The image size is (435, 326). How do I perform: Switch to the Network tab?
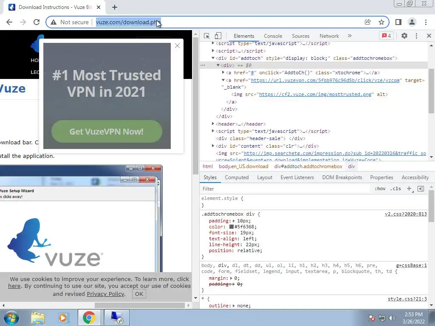(x=329, y=36)
